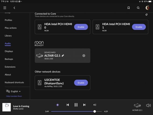This screenshot has width=153, height=115.
Task: Open the Keyboard shortcuts section
Action: 14,82
